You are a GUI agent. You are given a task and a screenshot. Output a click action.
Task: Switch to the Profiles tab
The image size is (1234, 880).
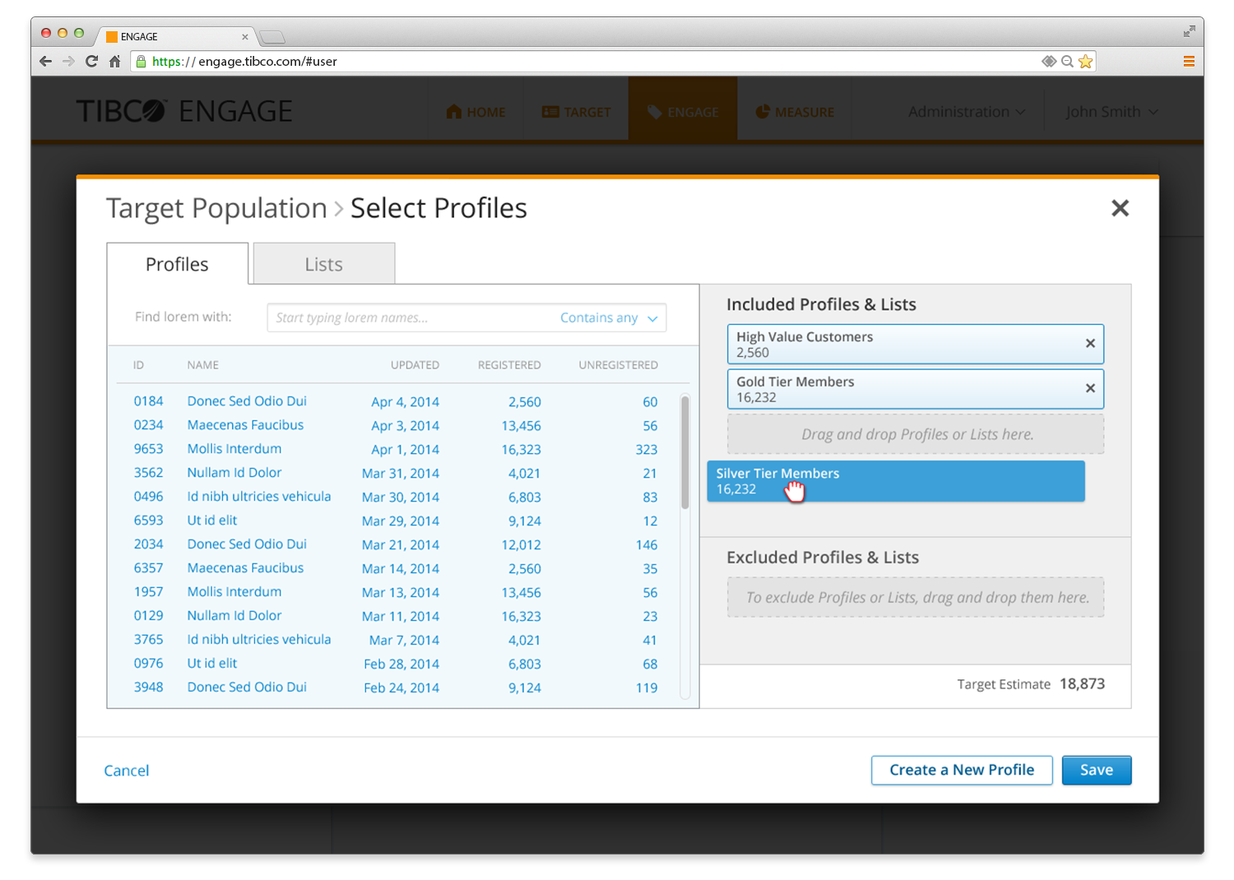coord(177,264)
